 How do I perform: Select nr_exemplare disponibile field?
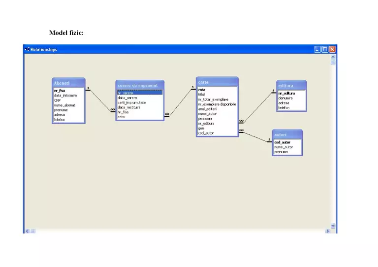(217, 104)
